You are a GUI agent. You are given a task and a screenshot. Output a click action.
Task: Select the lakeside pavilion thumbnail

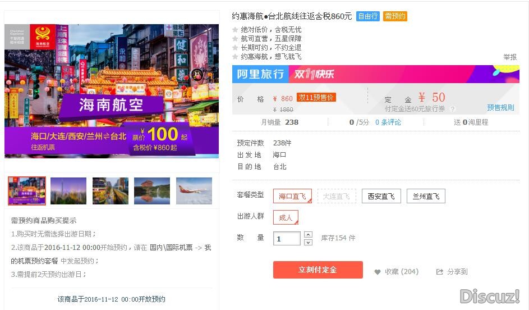coord(152,191)
